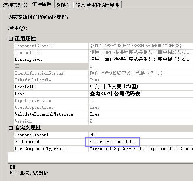Click the ContactInfo value text
193x181 pixels.
click(141, 52)
